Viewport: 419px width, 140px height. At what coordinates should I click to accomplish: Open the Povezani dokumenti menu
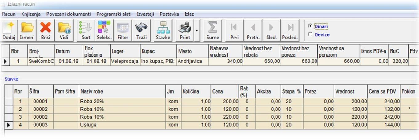pos(68,14)
